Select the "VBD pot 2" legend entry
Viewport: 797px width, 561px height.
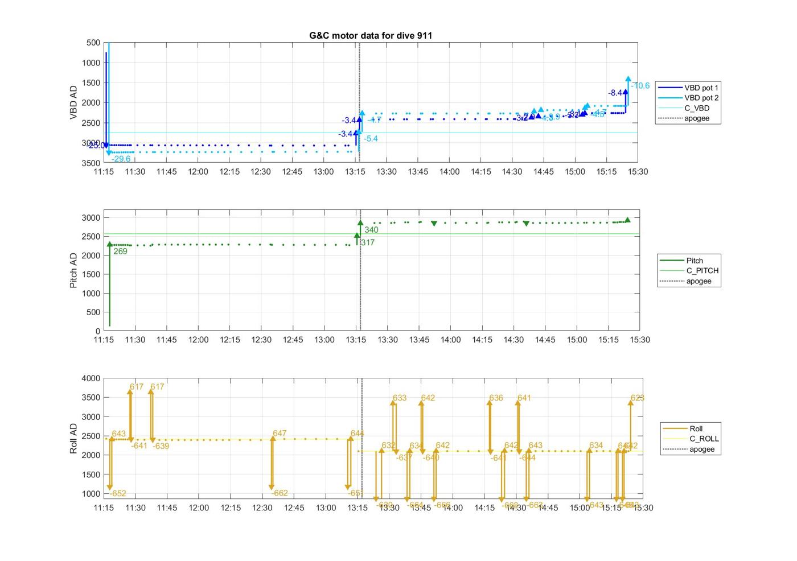(688, 98)
